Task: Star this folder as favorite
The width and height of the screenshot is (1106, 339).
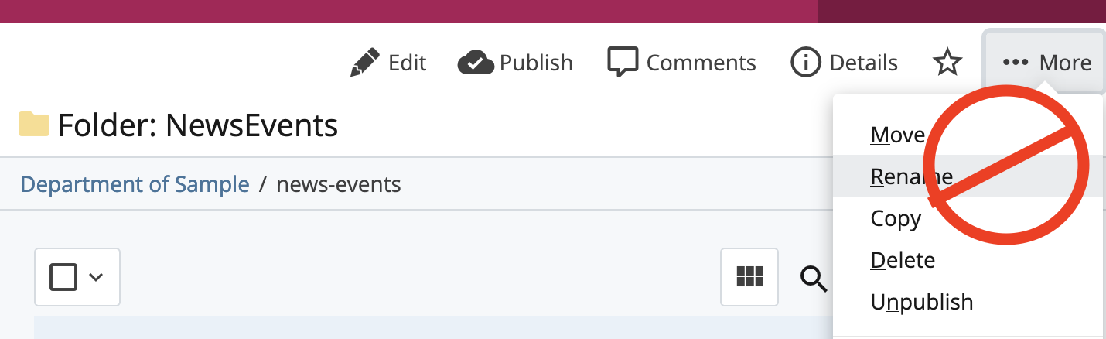Action: click(947, 63)
